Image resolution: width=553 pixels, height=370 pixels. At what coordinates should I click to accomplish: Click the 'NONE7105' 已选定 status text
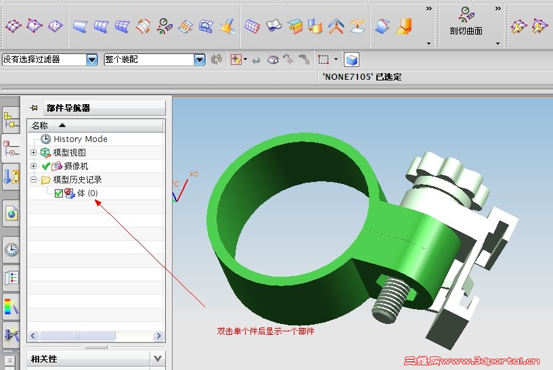[x=362, y=77]
